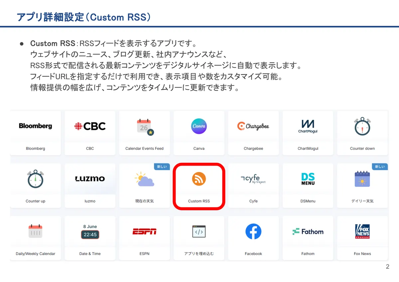Open the Bloomberg app logo
399x282 pixels.
tap(36, 126)
